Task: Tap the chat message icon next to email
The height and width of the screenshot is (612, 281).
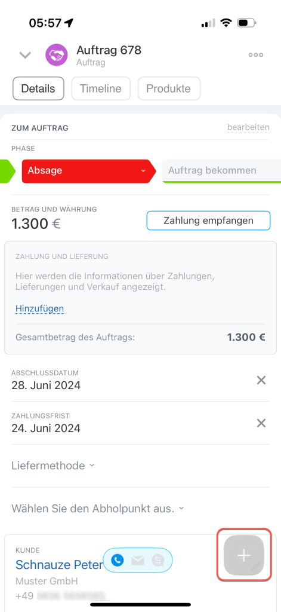Action: 158,561
